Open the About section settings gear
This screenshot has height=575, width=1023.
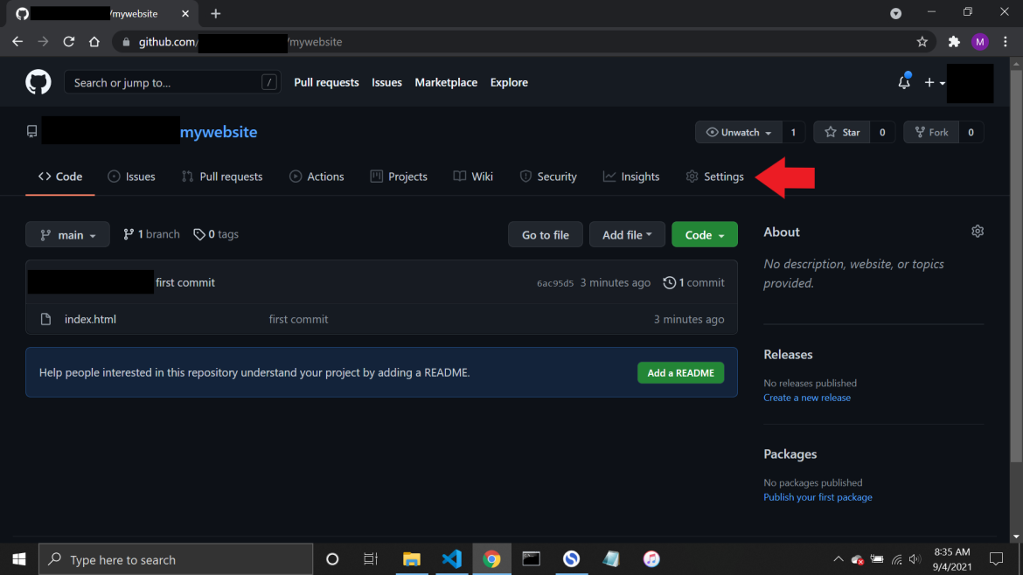pyautogui.click(x=977, y=231)
